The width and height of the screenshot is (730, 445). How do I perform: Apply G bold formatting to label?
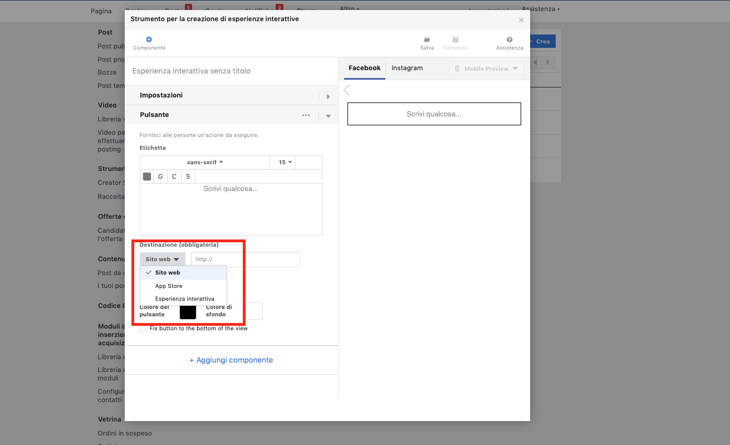click(x=160, y=177)
